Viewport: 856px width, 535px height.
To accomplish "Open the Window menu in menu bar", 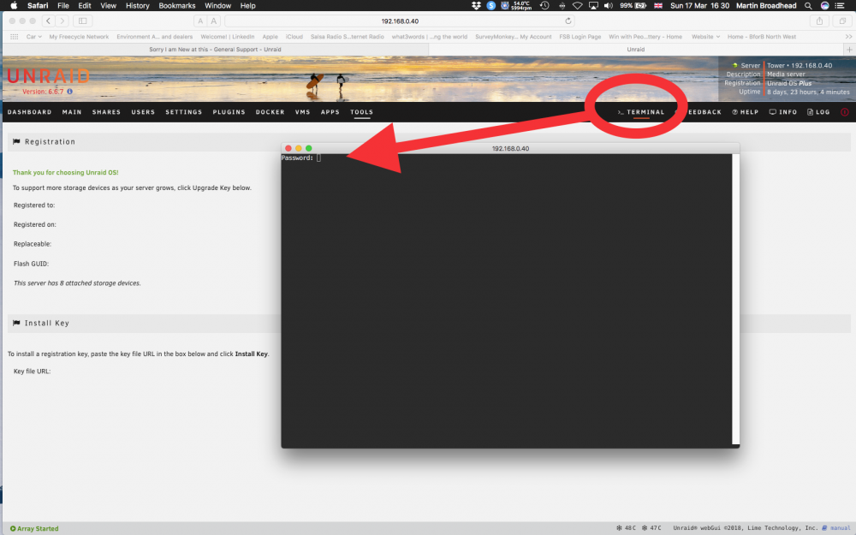I will click(217, 5).
